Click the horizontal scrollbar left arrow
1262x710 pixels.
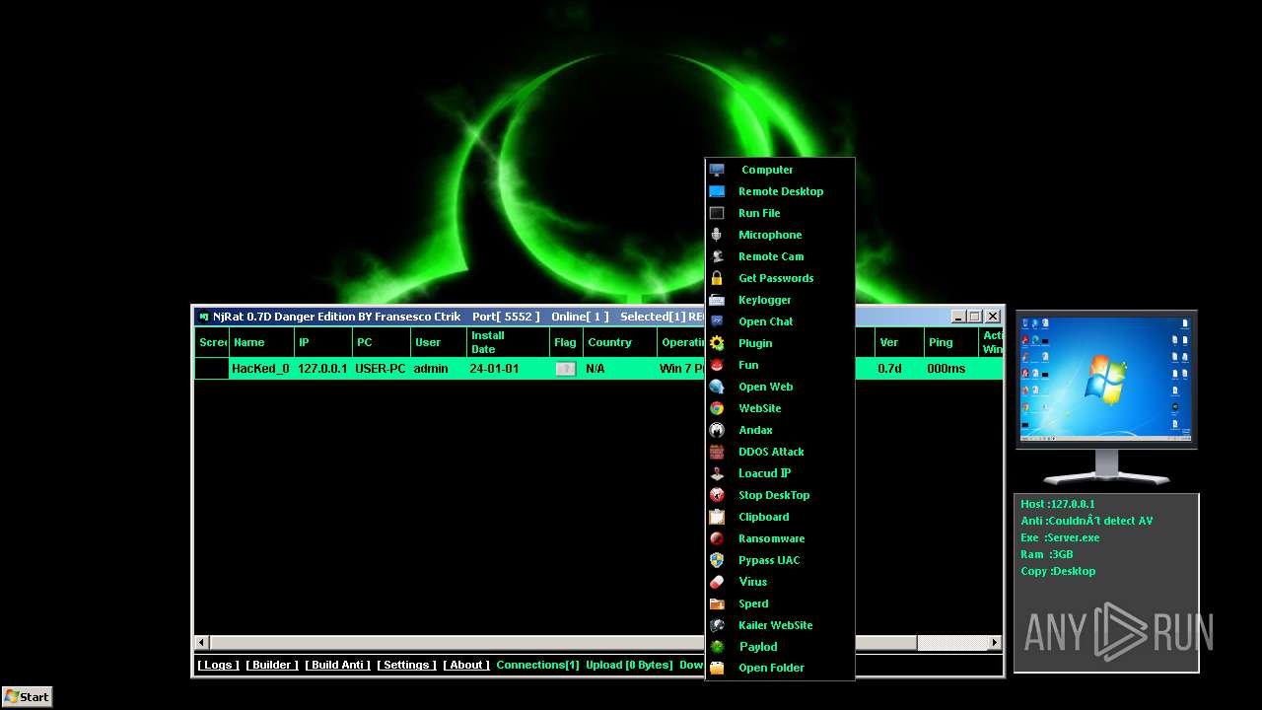tap(202, 643)
